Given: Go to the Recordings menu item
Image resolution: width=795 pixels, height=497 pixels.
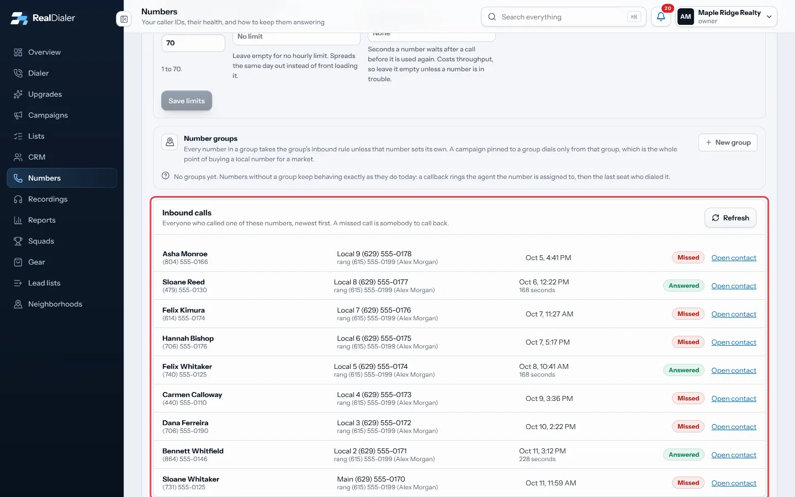Looking at the screenshot, I should [x=62, y=199].
